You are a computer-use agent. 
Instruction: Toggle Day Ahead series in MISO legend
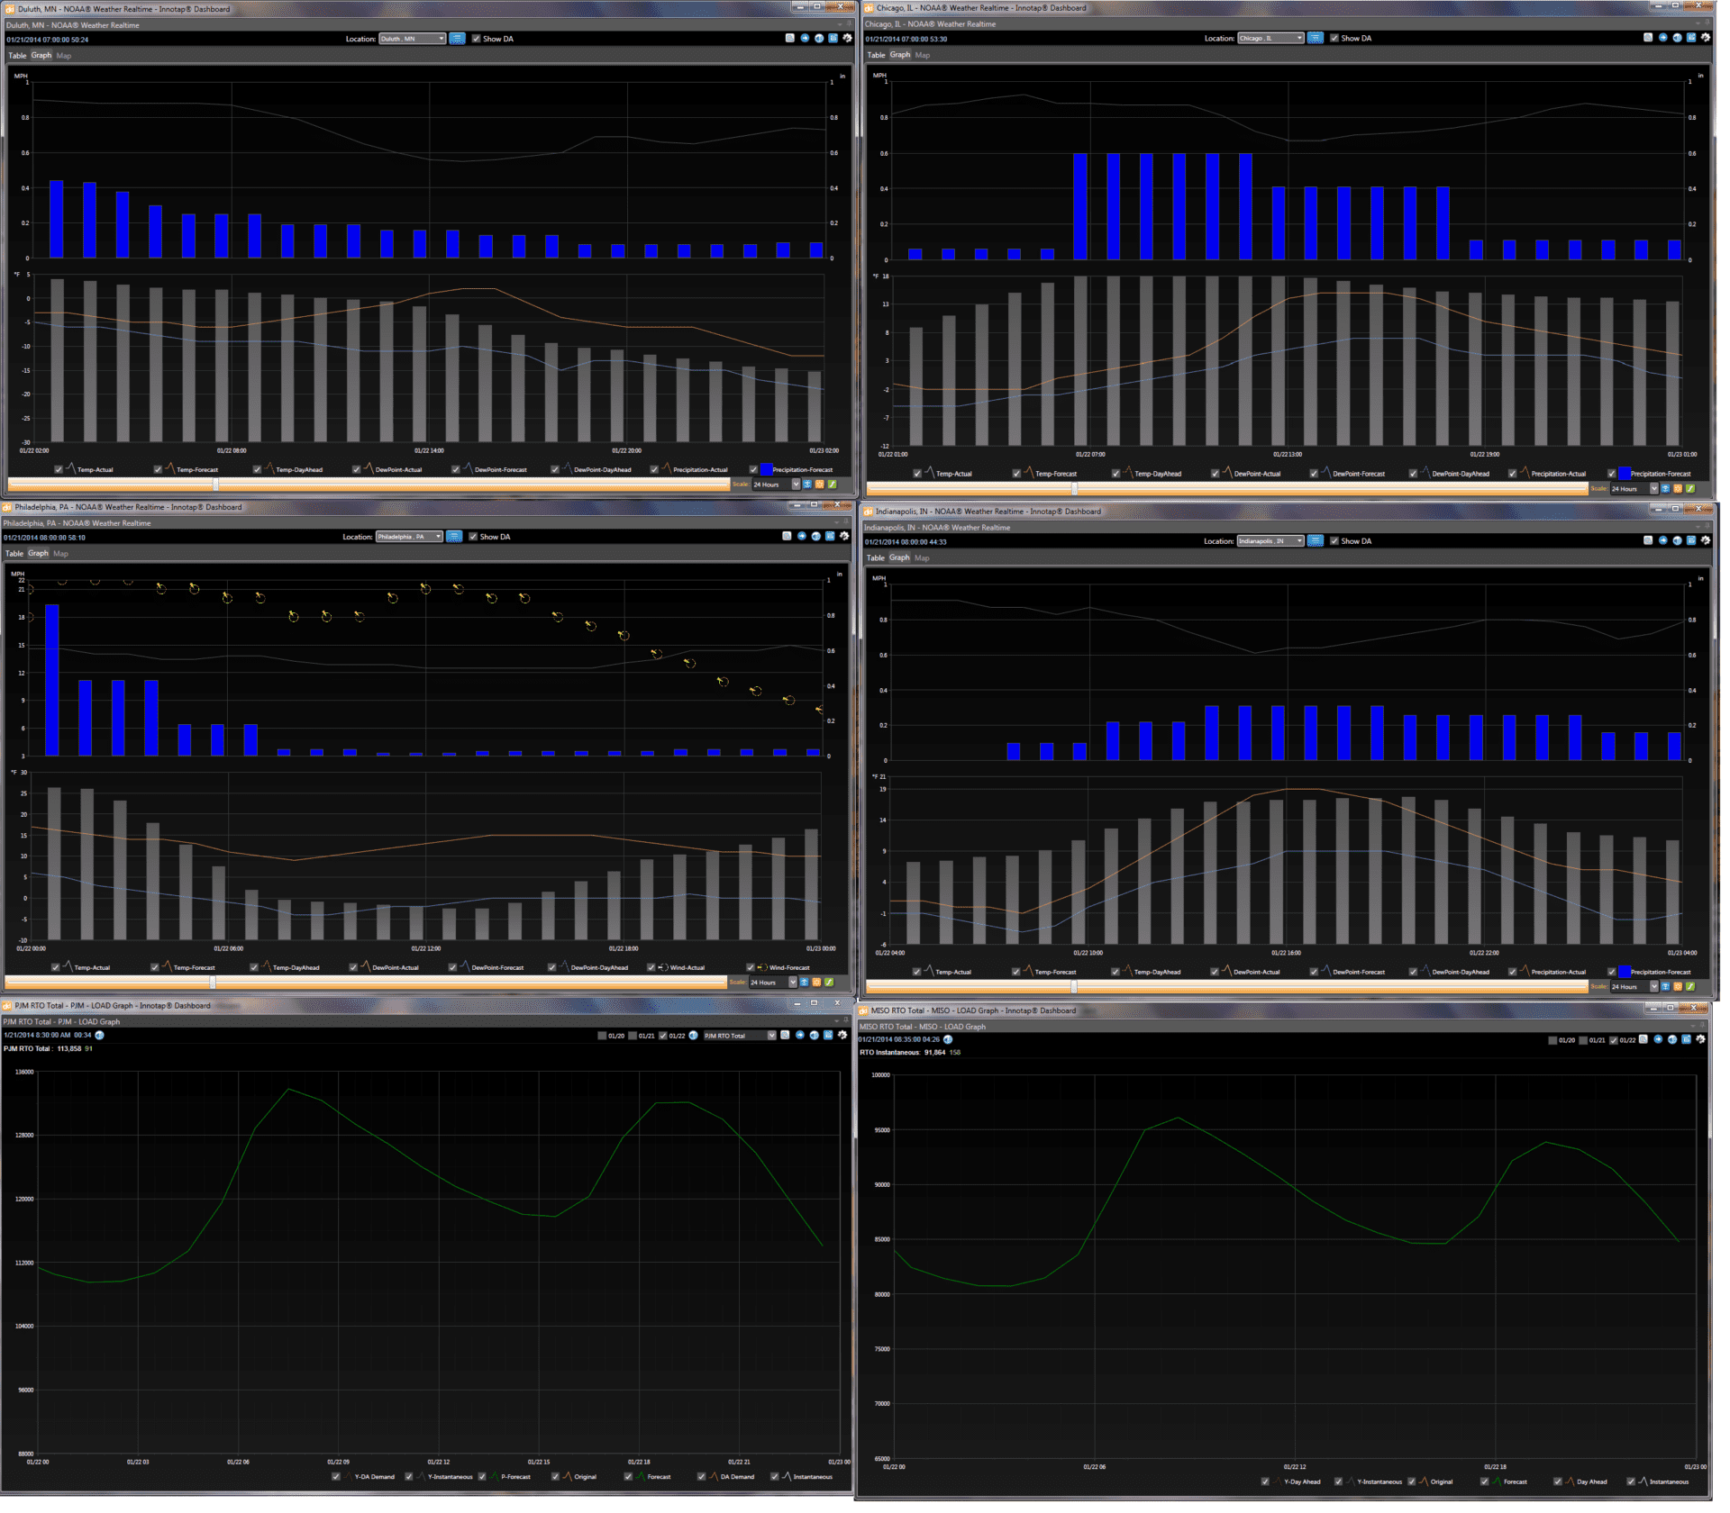pyautogui.click(x=1558, y=1481)
